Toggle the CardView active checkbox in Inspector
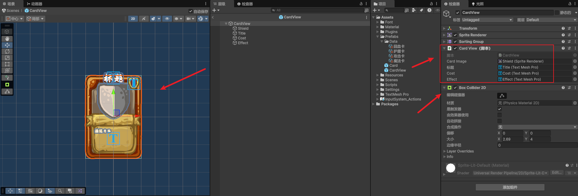Screen dimensions: 578x196 tap(458, 13)
